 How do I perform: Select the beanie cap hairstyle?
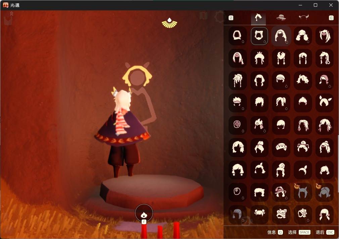[x=281, y=80]
